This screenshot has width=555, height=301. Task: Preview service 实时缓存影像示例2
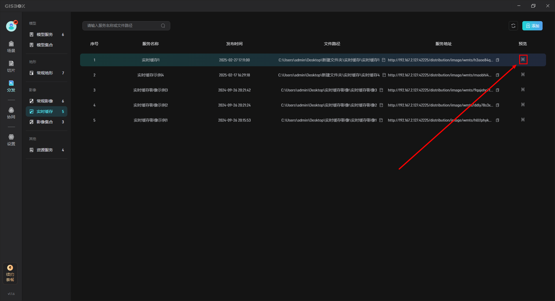[523, 104]
